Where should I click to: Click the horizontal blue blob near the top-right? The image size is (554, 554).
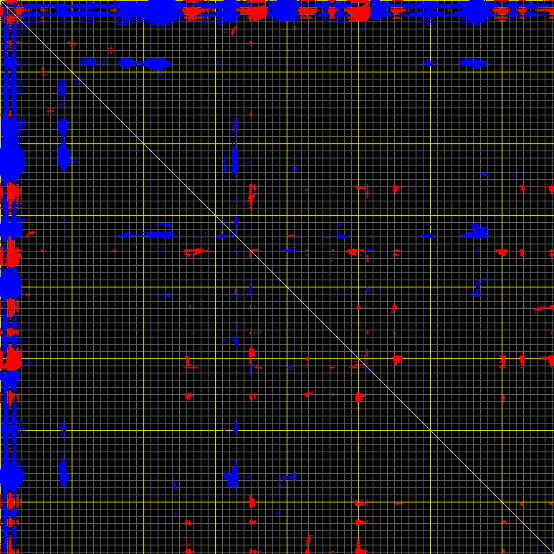[x=474, y=64]
